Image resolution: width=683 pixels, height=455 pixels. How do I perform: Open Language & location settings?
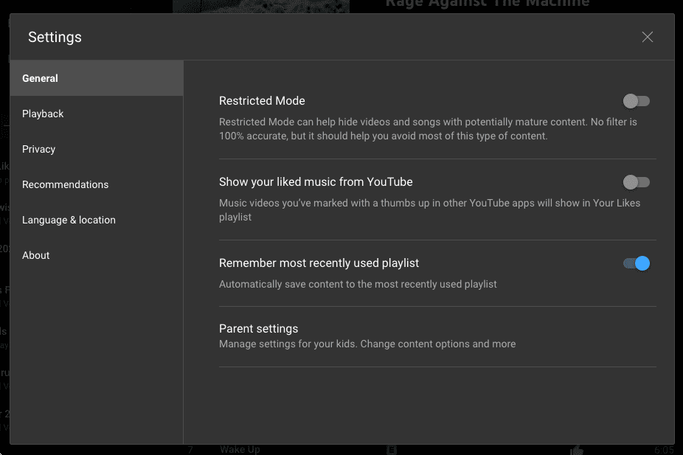coord(69,220)
